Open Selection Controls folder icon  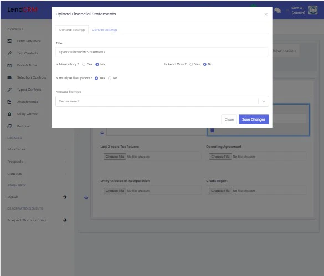click(x=9, y=77)
